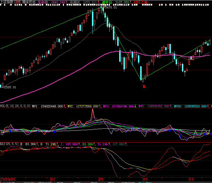Click the yellow 顶 top marker

click(104, 6)
